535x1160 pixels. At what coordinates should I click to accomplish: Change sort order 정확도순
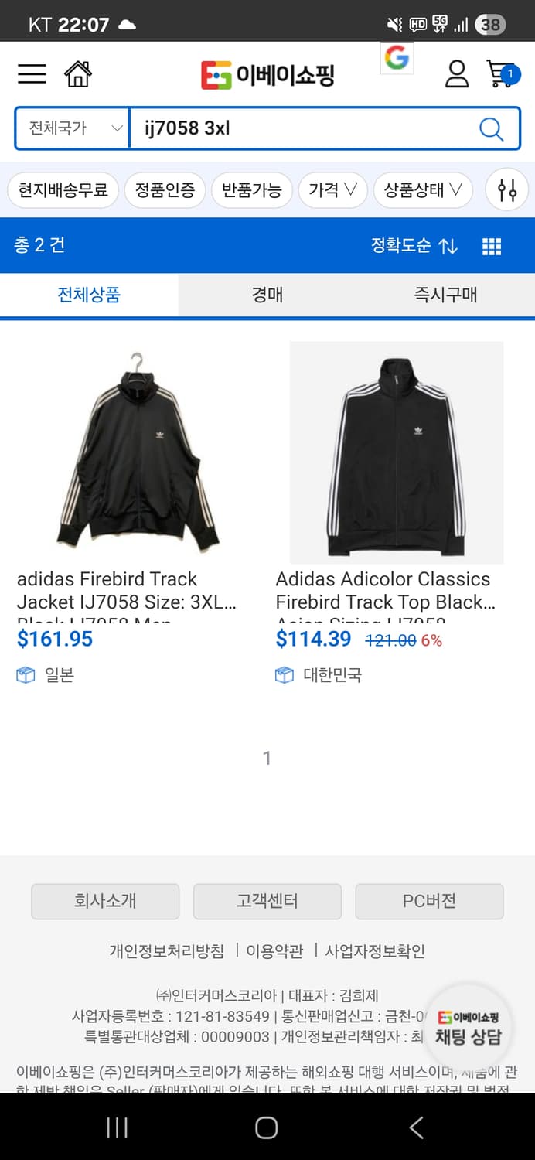tap(414, 246)
